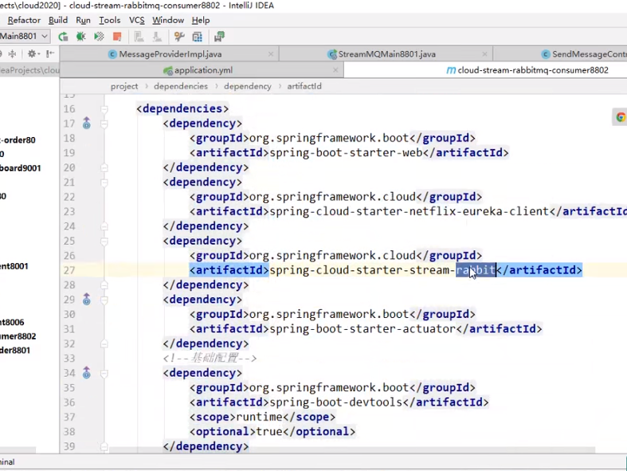The width and height of the screenshot is (627, 471).
Task: Click the Maven m icon on pom tab
Action: point(451,70)
